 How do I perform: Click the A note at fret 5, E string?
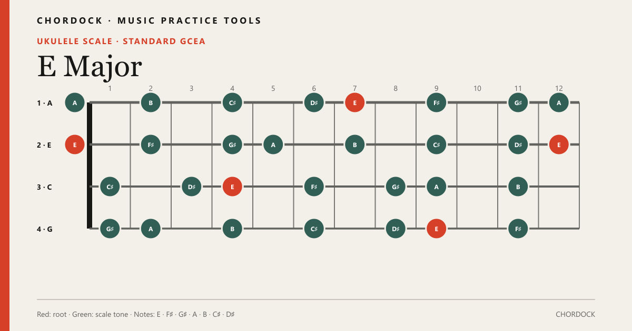(273, 144)
